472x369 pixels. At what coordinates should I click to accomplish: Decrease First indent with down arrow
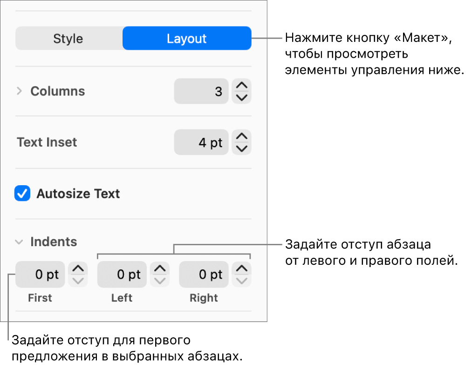pos(78,281)
